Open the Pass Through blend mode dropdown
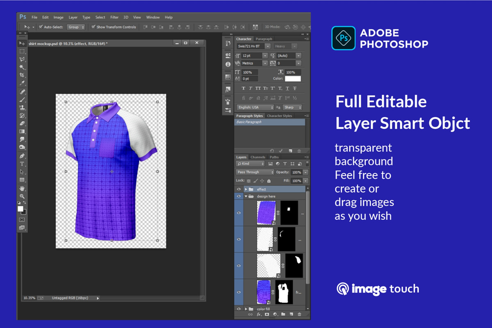This screenshot has width=492, height=328. point(255,172)
